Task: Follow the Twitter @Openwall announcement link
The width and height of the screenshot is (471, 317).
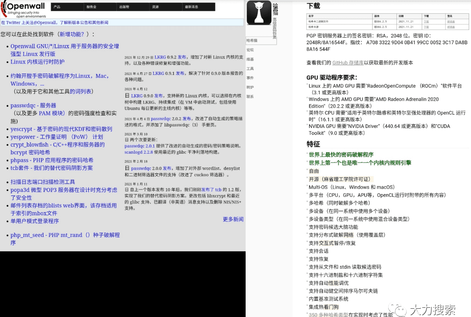Action: 54,22
